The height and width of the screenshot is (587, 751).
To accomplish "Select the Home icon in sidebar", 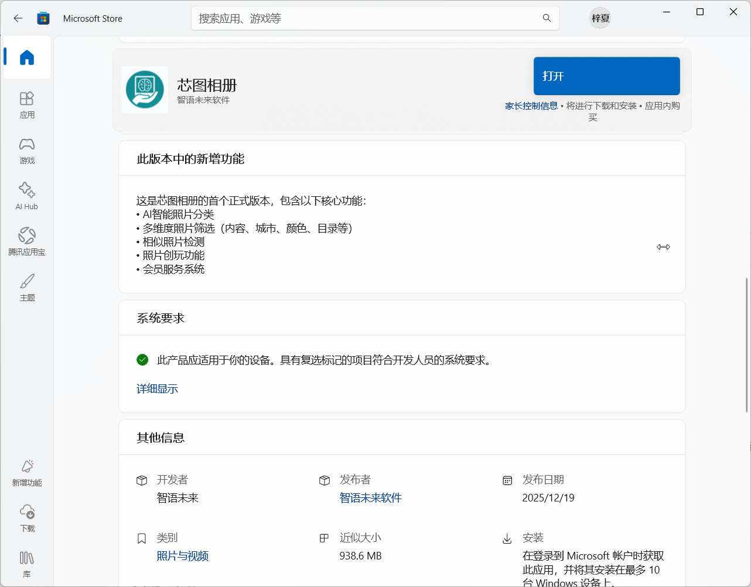I will pos(26,57).
